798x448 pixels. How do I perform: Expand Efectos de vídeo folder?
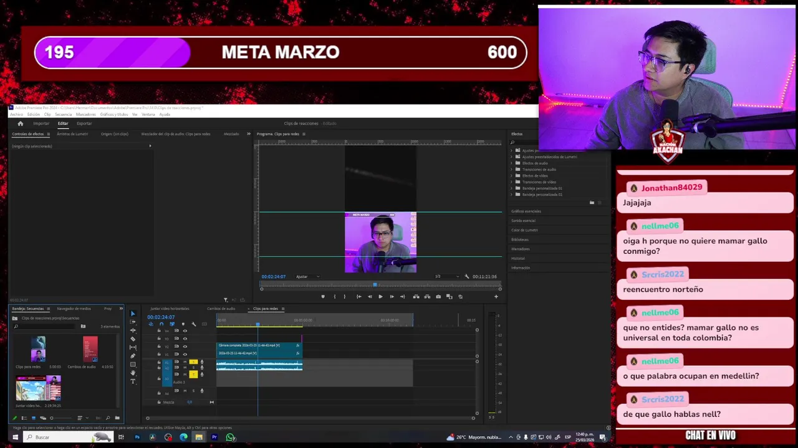(x=511, y=175)
